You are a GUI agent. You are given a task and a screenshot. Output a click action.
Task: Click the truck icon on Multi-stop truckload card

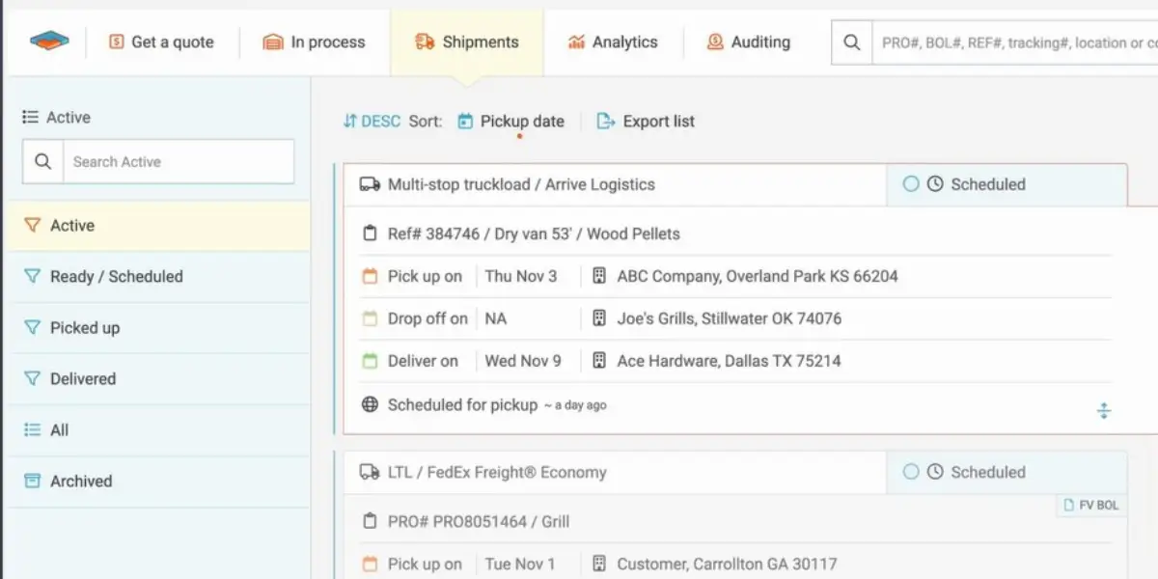[370, 184]
